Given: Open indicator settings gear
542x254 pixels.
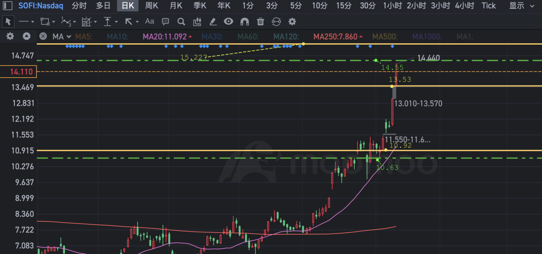Looking at the screenshot, I should point(10,36).
